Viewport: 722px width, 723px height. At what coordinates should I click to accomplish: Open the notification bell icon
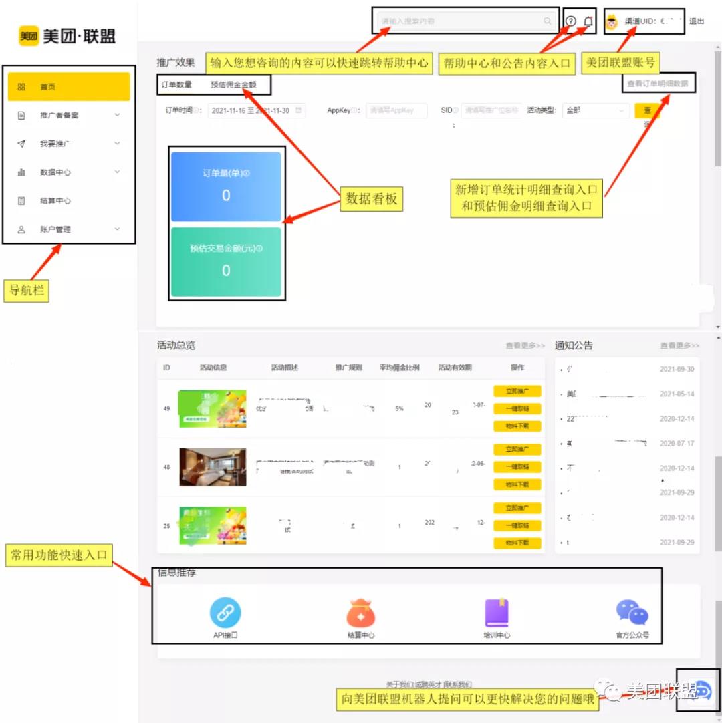coord(588,21)
